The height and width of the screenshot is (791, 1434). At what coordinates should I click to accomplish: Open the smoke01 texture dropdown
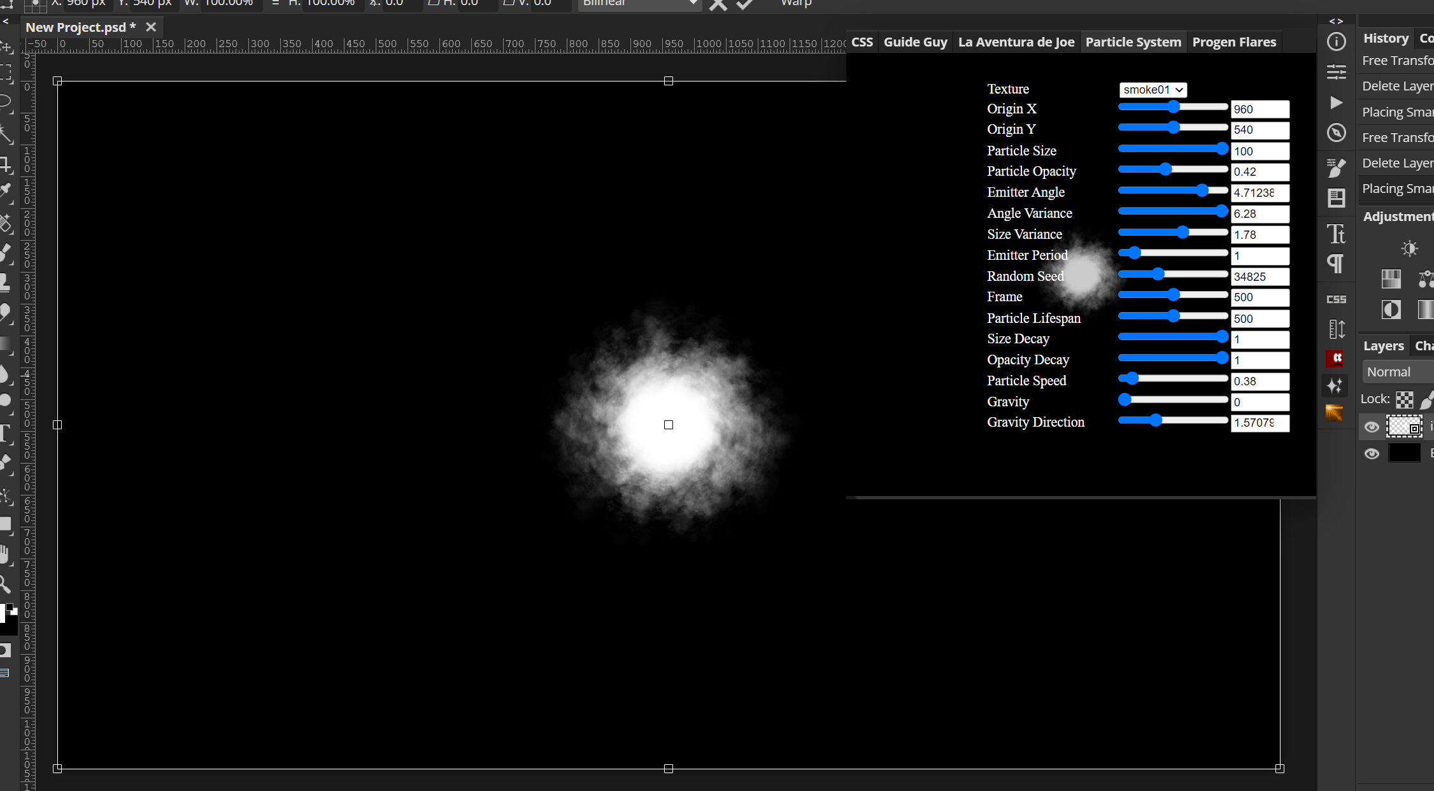pos(1153,90)
